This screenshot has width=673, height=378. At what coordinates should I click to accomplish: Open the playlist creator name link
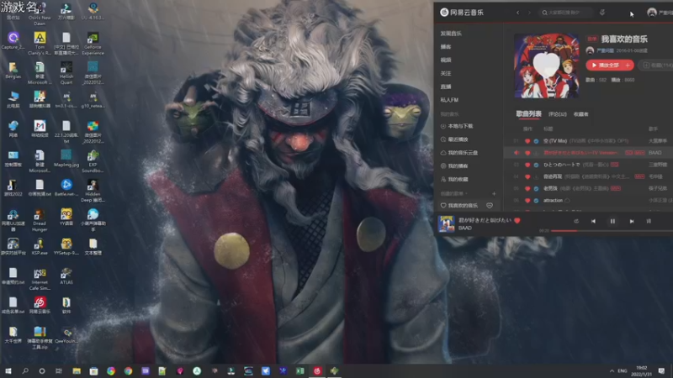point(605,50)
